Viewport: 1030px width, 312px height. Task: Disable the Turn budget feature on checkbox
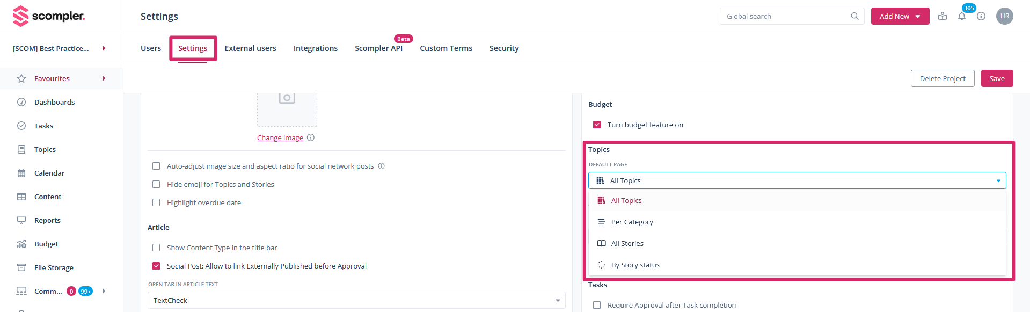point(597,125)
